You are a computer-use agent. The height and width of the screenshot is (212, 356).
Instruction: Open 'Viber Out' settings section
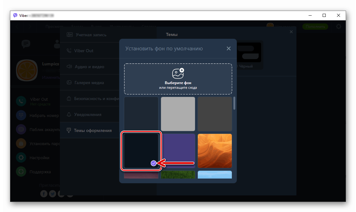pyautogui.click(x=90, y=51)
